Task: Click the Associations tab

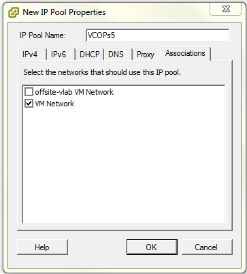Action: pos(185,53)
